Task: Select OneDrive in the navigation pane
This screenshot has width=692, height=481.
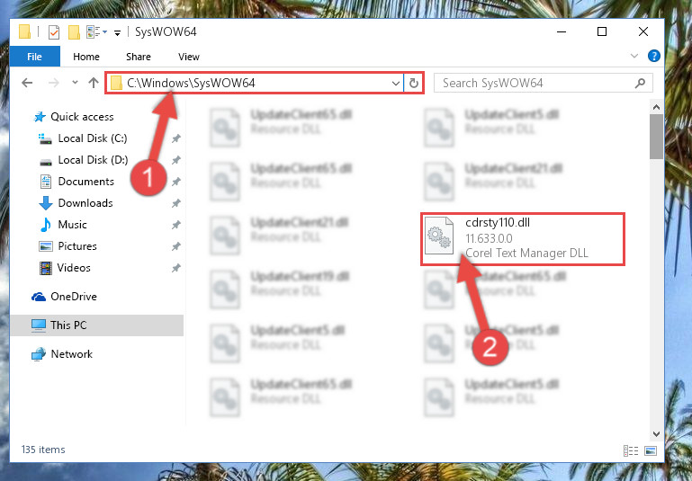Action: click(x=73, y=297)
